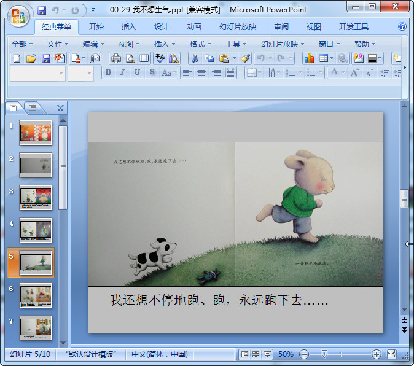This screenshot has width=414, height=366.
Task: Click the Paste clipboard icon
Action: [x=224, y=58]
